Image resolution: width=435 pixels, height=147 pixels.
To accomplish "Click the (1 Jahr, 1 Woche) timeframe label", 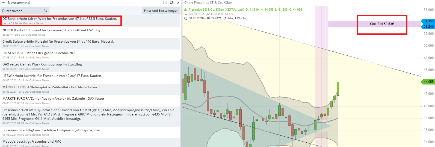I will click(x=235, y=18).
